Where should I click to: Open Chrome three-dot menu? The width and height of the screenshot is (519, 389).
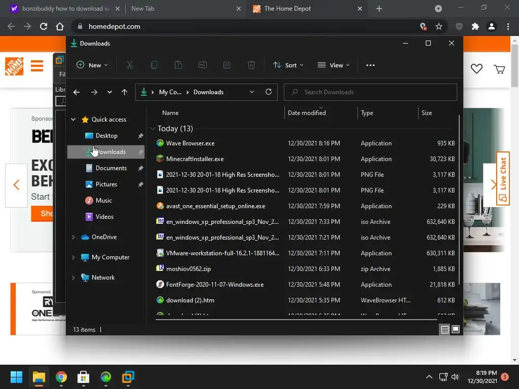[508, 26]
